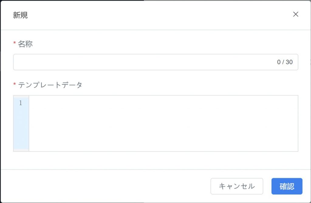
Task: Click the red asterisk beside テンプレートデータ
Action: [15, 85]
